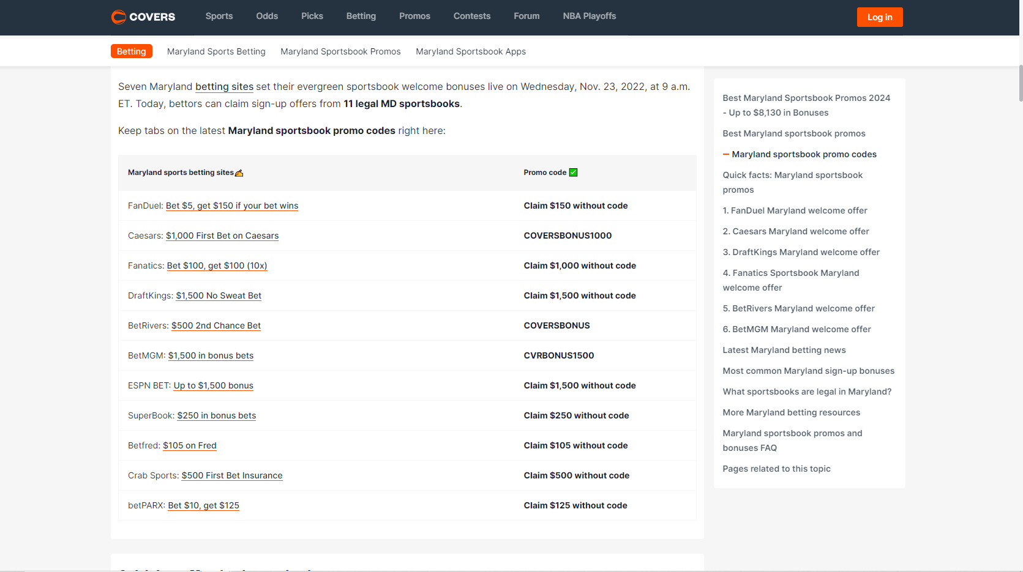Open Crab Sports $500 First Bet Insurance link

tap(232, 475)
